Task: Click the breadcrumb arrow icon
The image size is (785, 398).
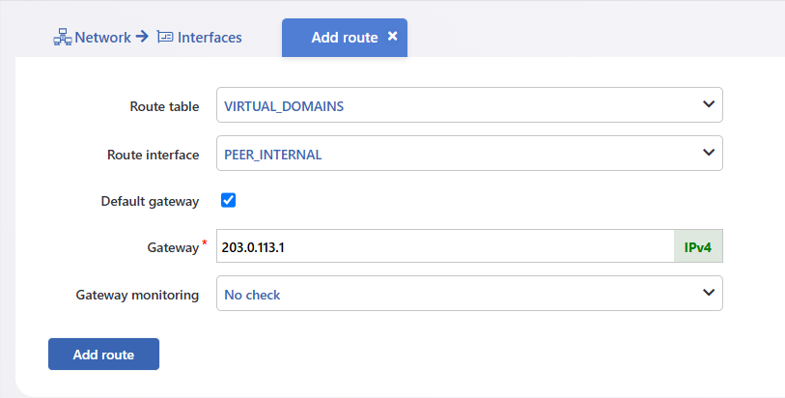Action: tap(142, 37)
